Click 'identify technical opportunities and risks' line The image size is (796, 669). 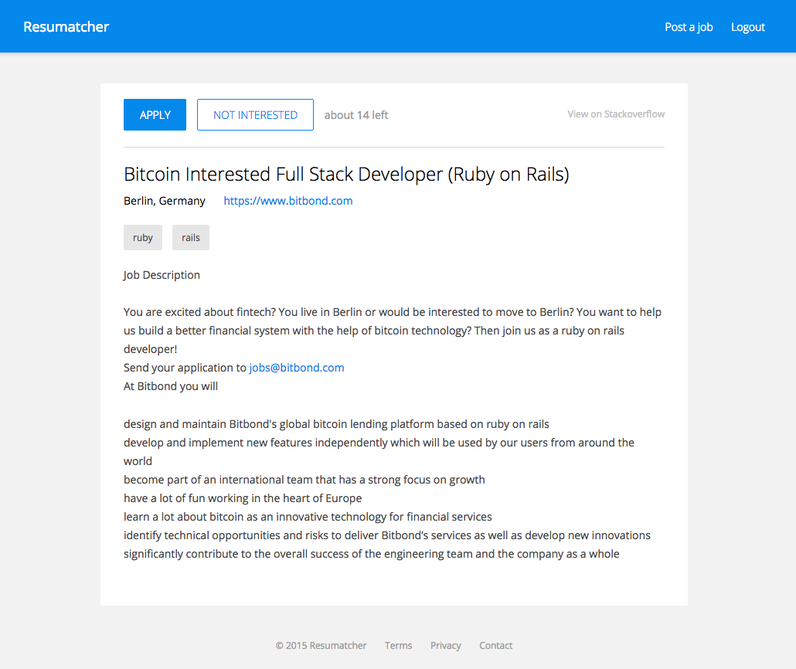point(387,535)
